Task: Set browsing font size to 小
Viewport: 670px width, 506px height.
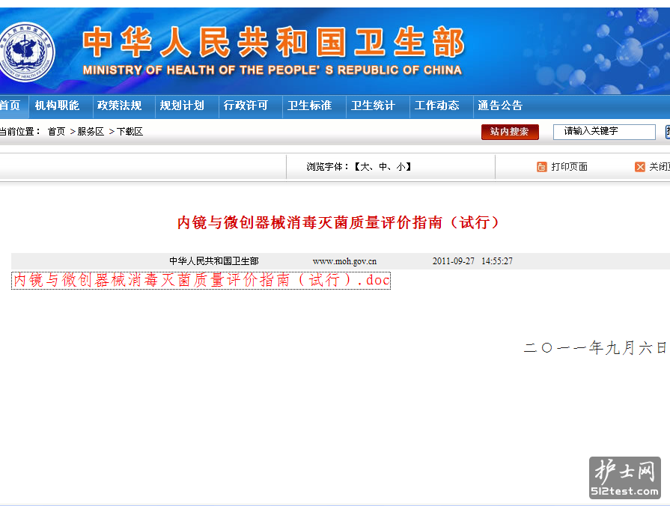Action: tap(402, 167)
